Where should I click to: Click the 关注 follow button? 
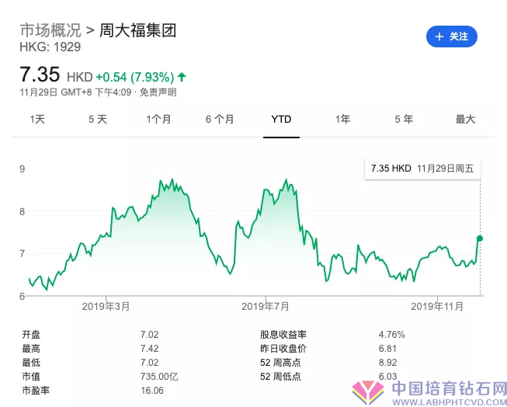pyautogui.click(x=451, y=37)
